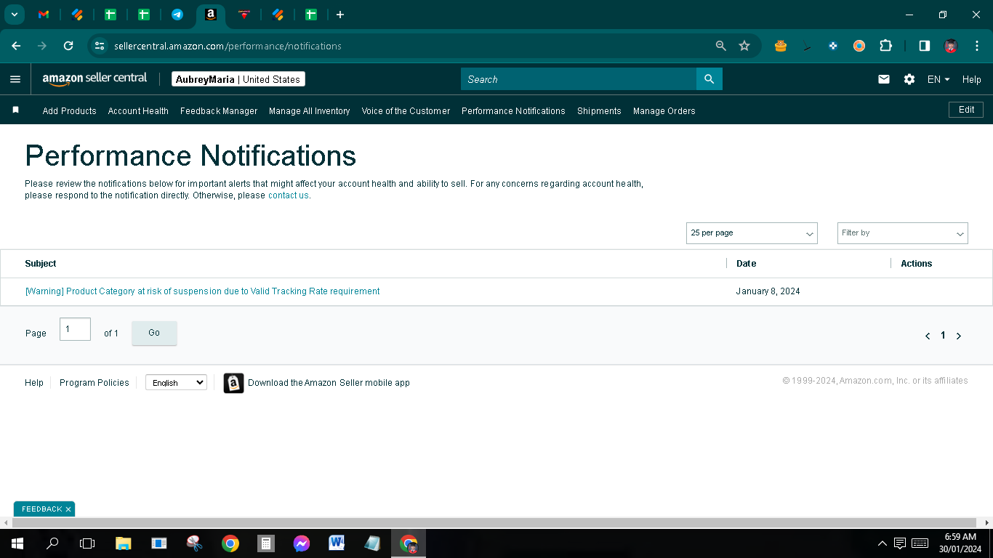The height and width of the screenshot is (558, 993).
Task: Open Manage Orders in the nav bar
Action: (x=664, y=111)
